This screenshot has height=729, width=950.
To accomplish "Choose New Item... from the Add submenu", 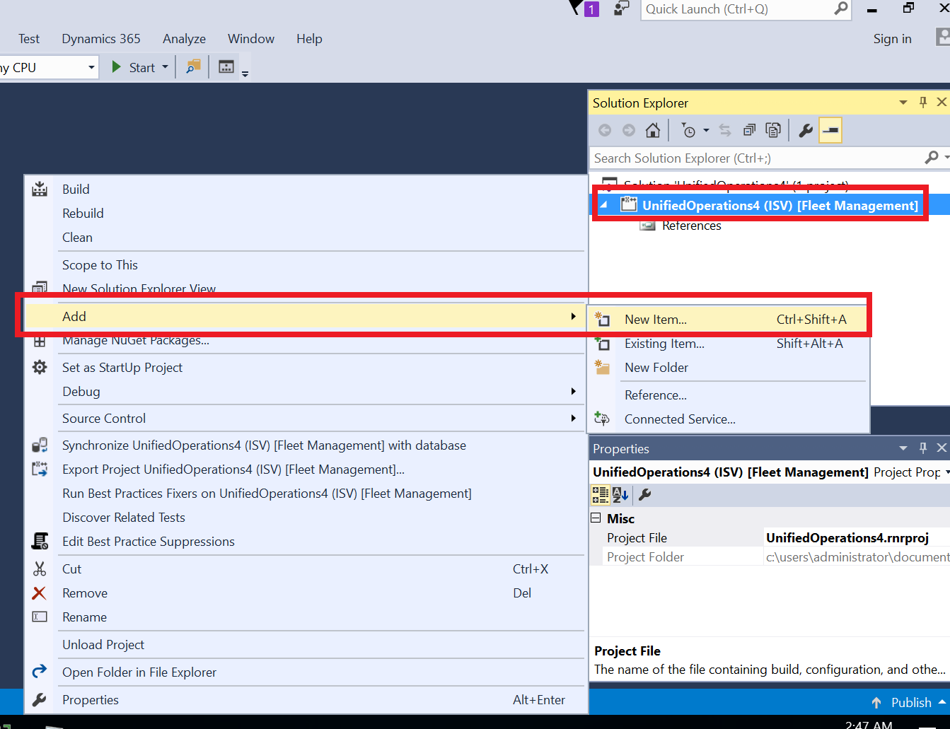I will pyautogui.click(x=728, y=319).
